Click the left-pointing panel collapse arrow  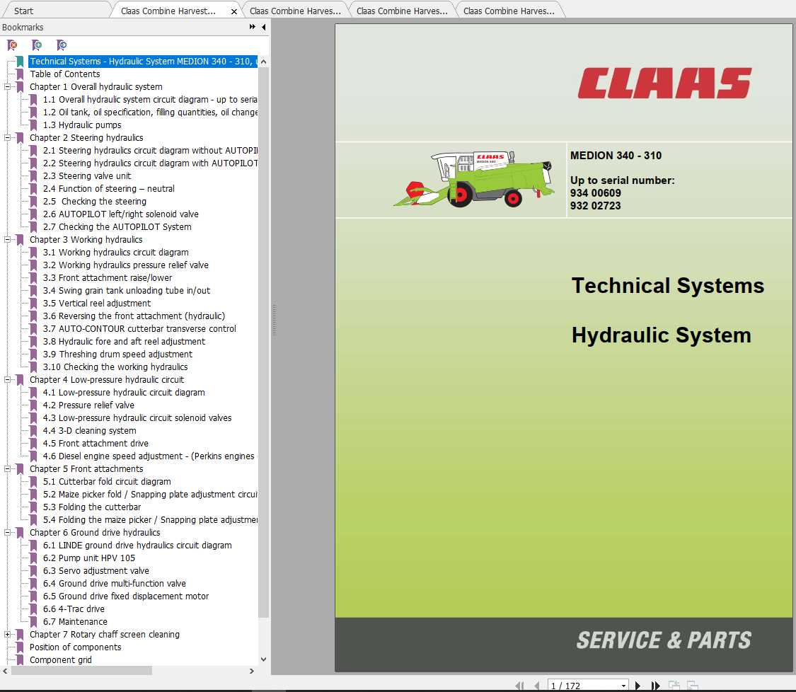263,26
